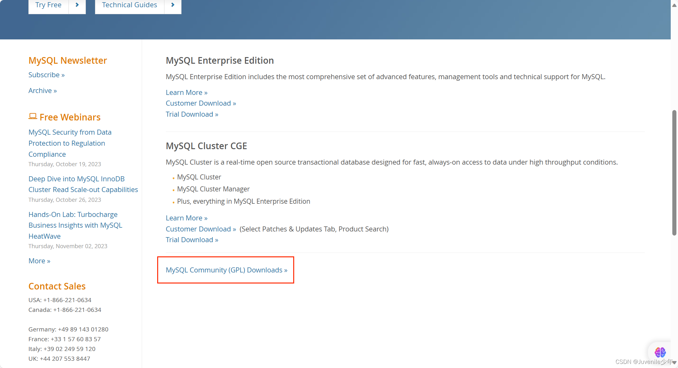The height and width of the screenshot is (368, 678).
Task: Select the 'Italy: +39 02 249 59 120' text
Action: [x=62, y=349]
